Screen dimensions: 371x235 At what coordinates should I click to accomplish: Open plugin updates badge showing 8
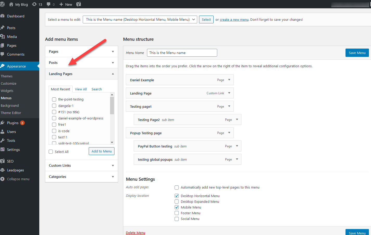[x=22, y=123]
